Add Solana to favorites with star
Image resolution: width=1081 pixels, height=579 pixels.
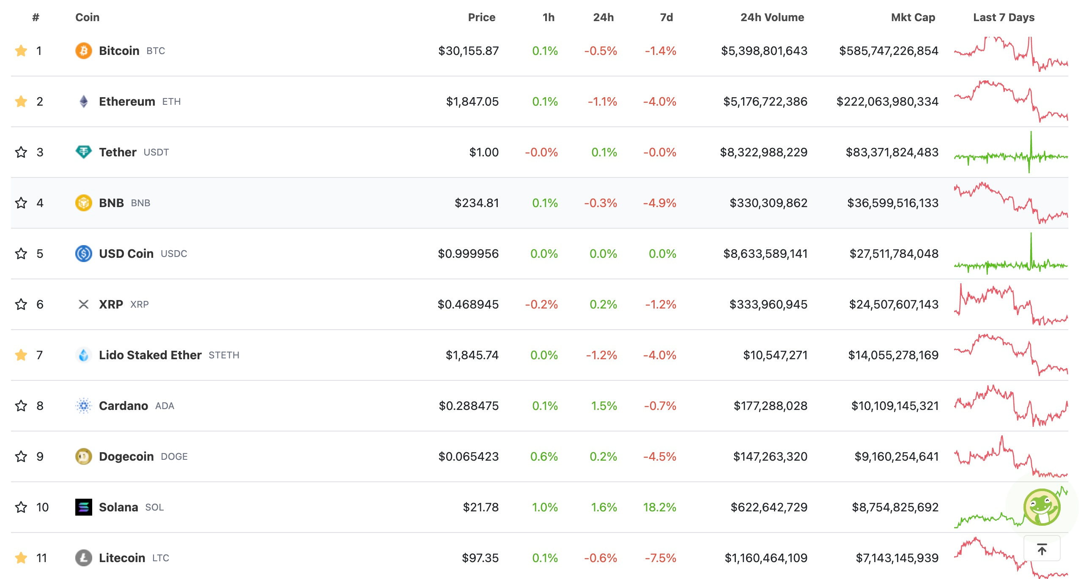(21, 507)
